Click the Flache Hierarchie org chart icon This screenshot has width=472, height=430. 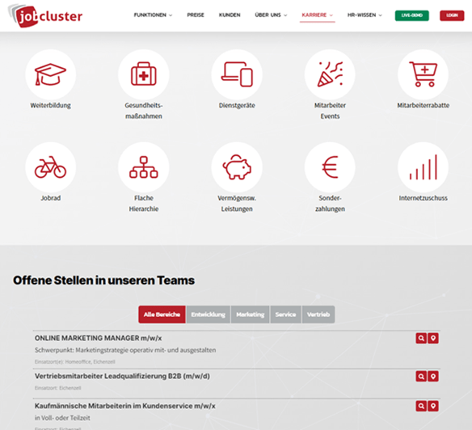point(144,167)
